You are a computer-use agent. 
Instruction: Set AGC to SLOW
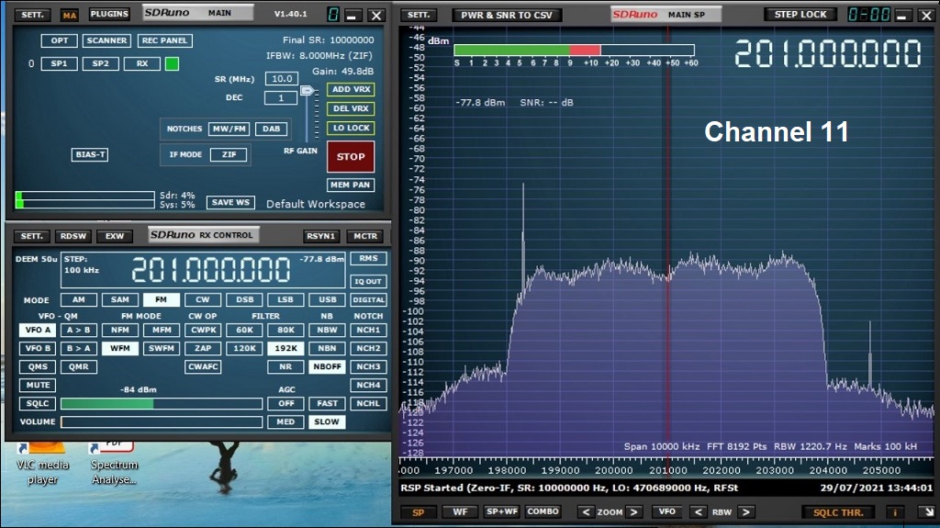click(x=327, y=421)
